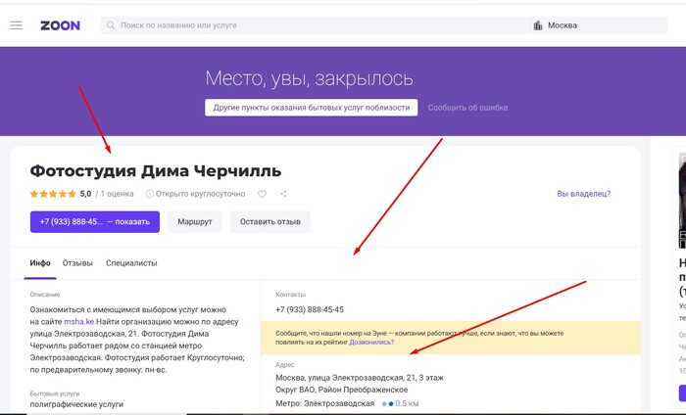686x415 pixels.
Task: Click the five-star rating icons
Action: click(53, 194)
